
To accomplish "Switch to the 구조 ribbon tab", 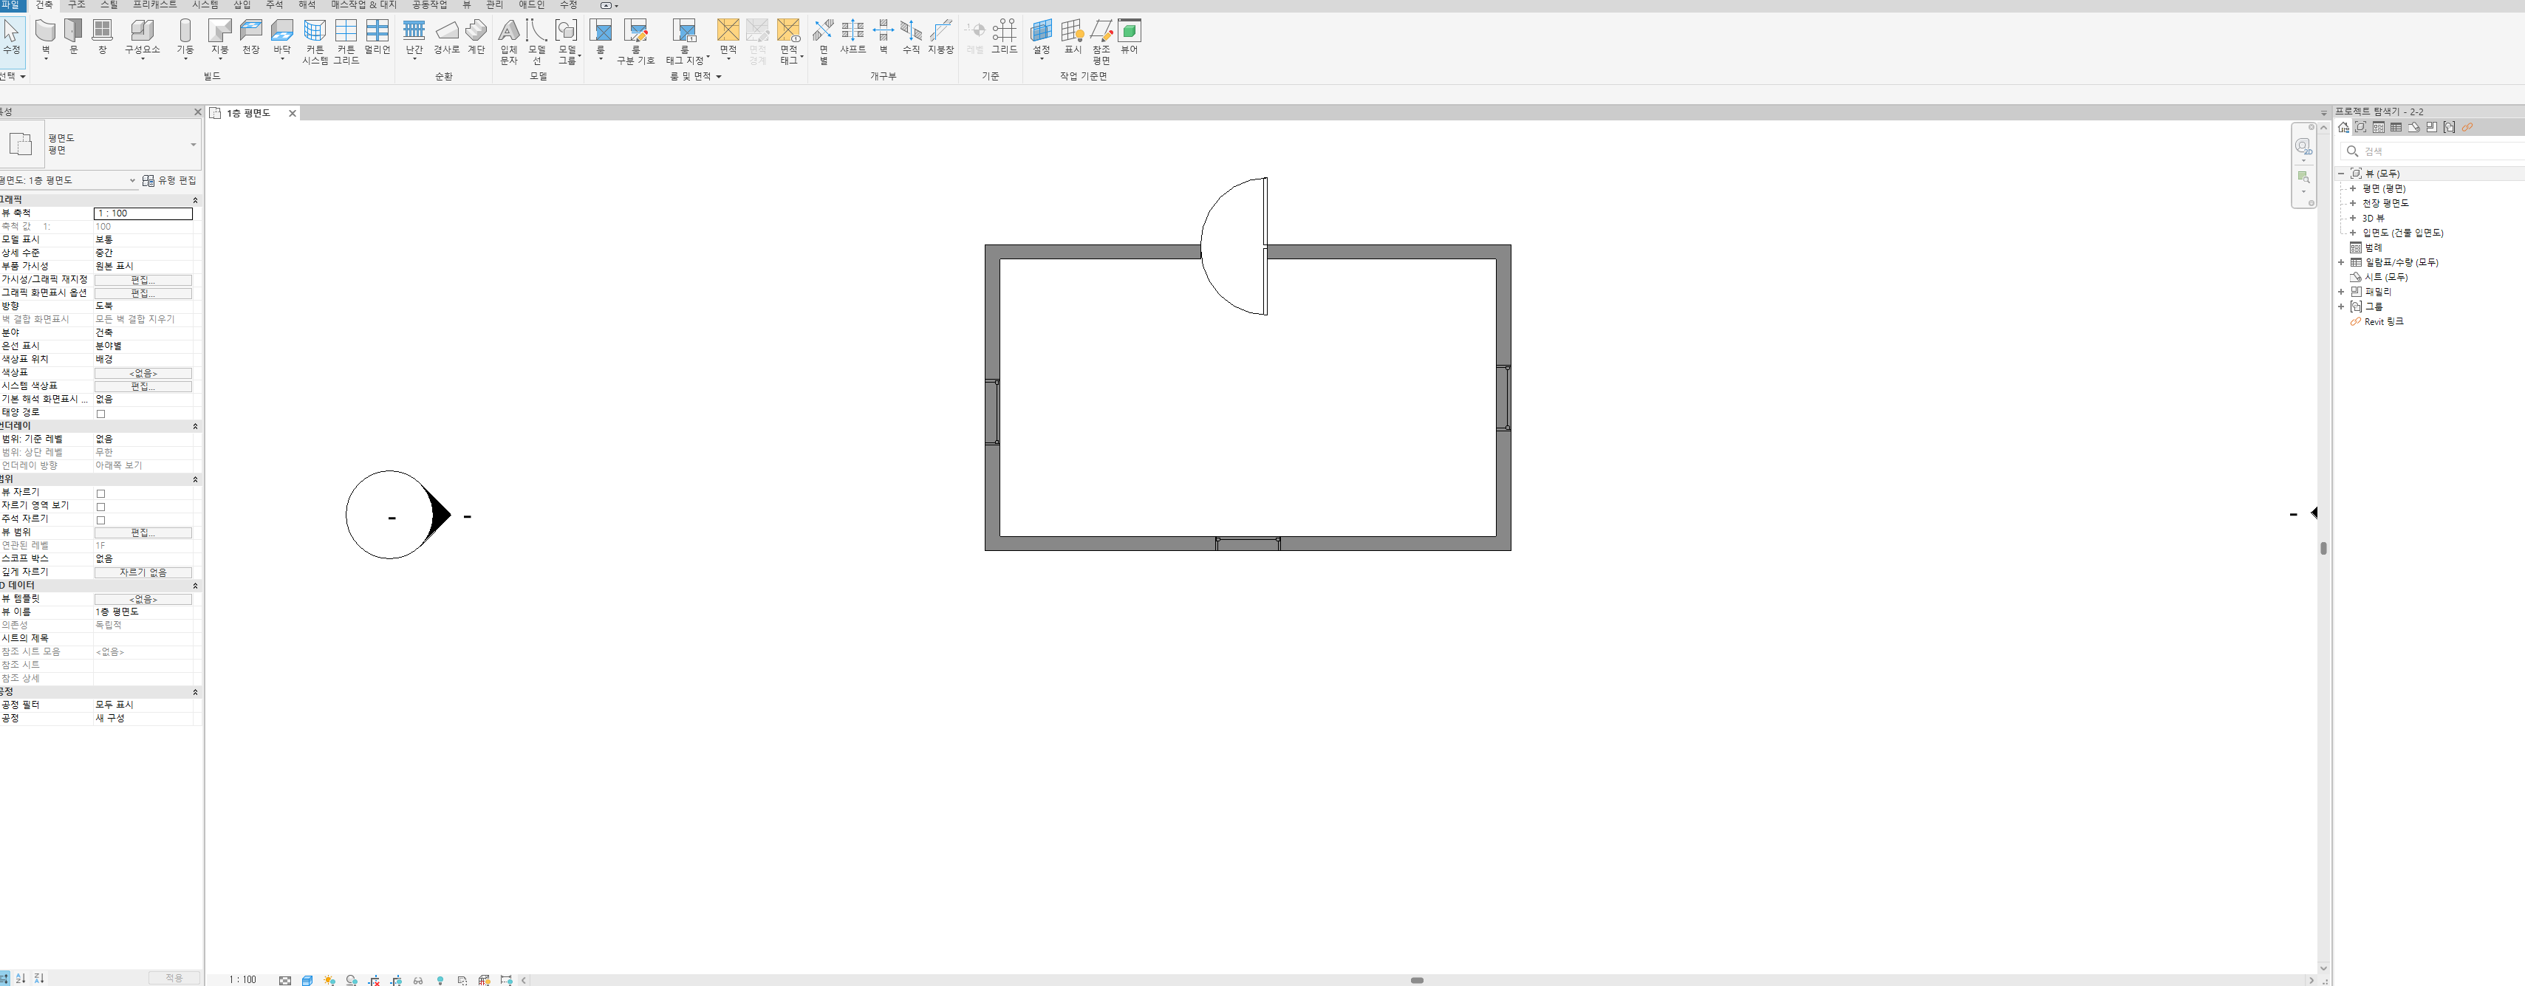I will tap(76, 5).
